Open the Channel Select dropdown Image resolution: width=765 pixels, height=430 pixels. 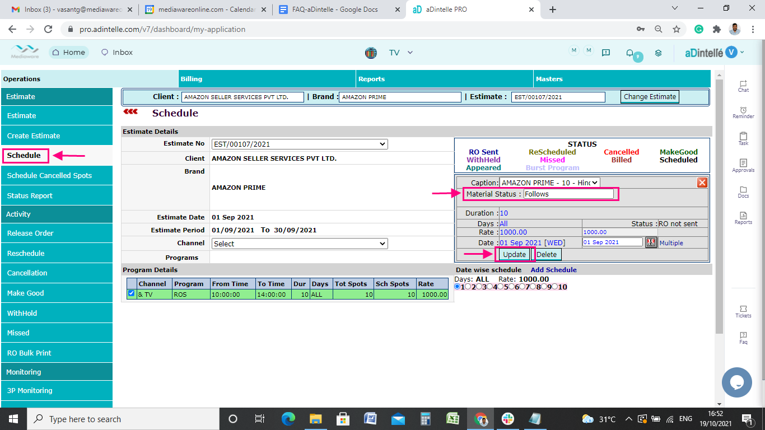pos(300,244)
